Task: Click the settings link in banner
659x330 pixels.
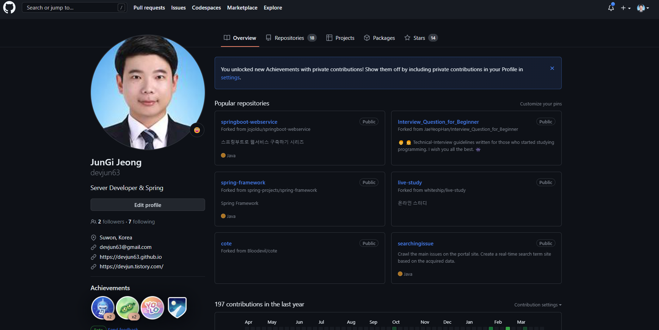Action: 230,78
